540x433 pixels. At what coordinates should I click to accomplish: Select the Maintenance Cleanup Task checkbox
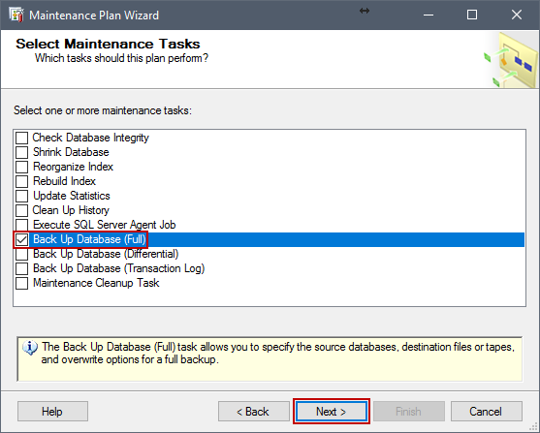click(x=21, y=283)
